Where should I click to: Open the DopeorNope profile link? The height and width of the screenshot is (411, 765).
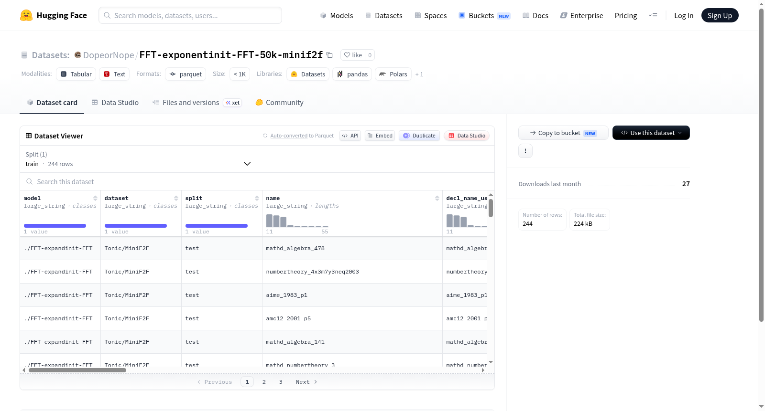[x=109, y=55]
